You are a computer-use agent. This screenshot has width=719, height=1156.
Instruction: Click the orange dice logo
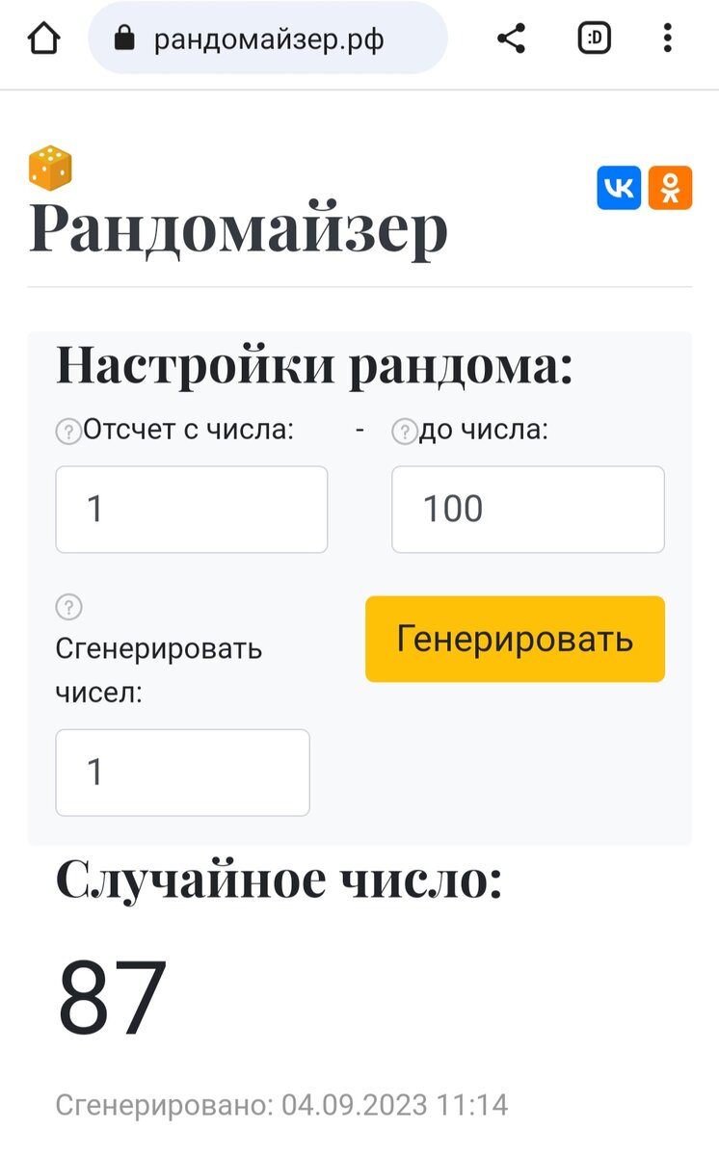click(51, 169)
